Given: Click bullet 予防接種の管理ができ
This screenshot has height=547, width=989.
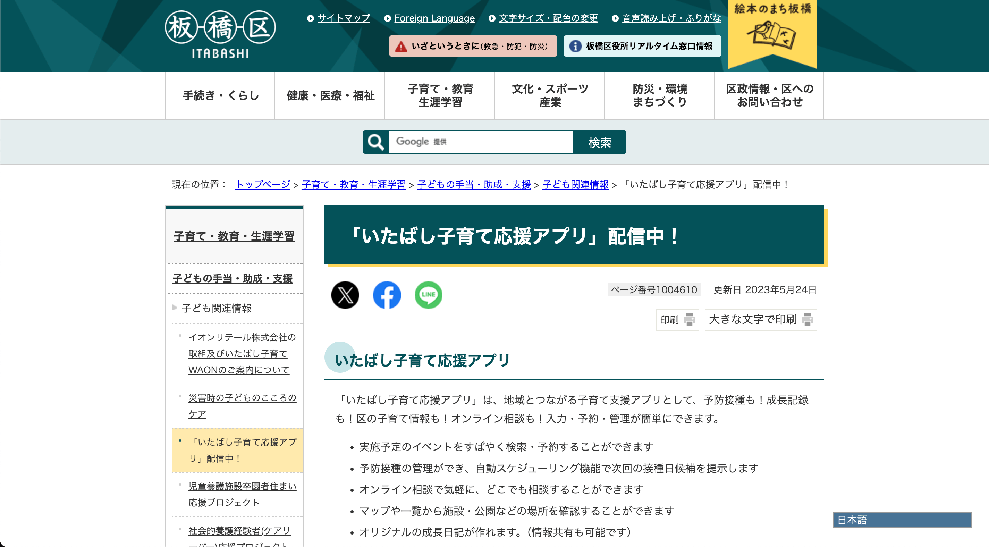Looking at the screenshot, I should coord(559,468).
